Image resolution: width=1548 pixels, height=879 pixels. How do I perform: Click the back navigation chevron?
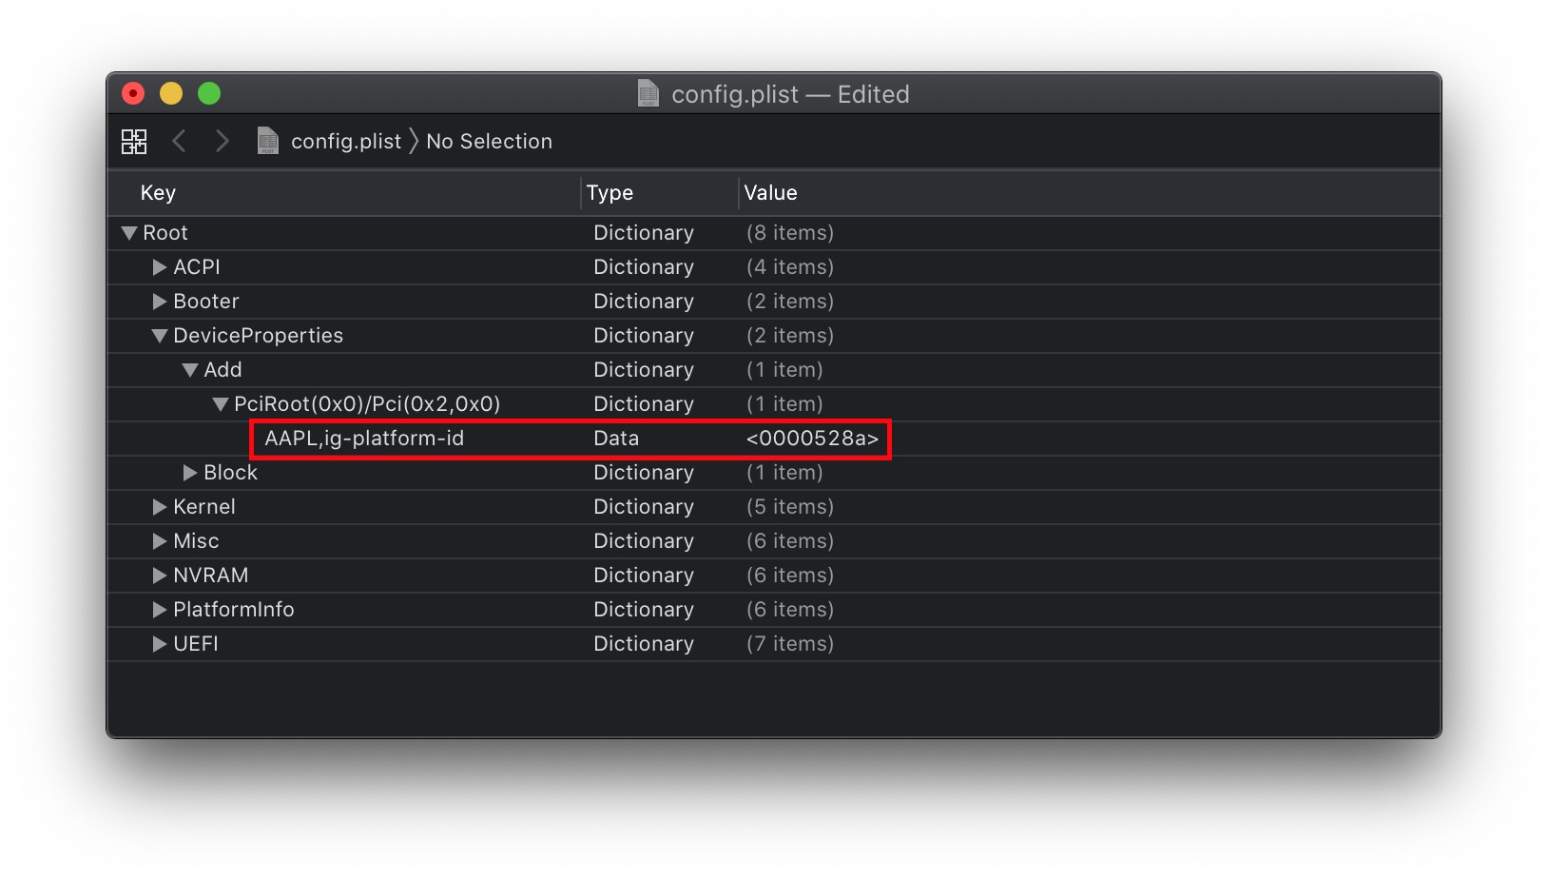tap(180, 141)
